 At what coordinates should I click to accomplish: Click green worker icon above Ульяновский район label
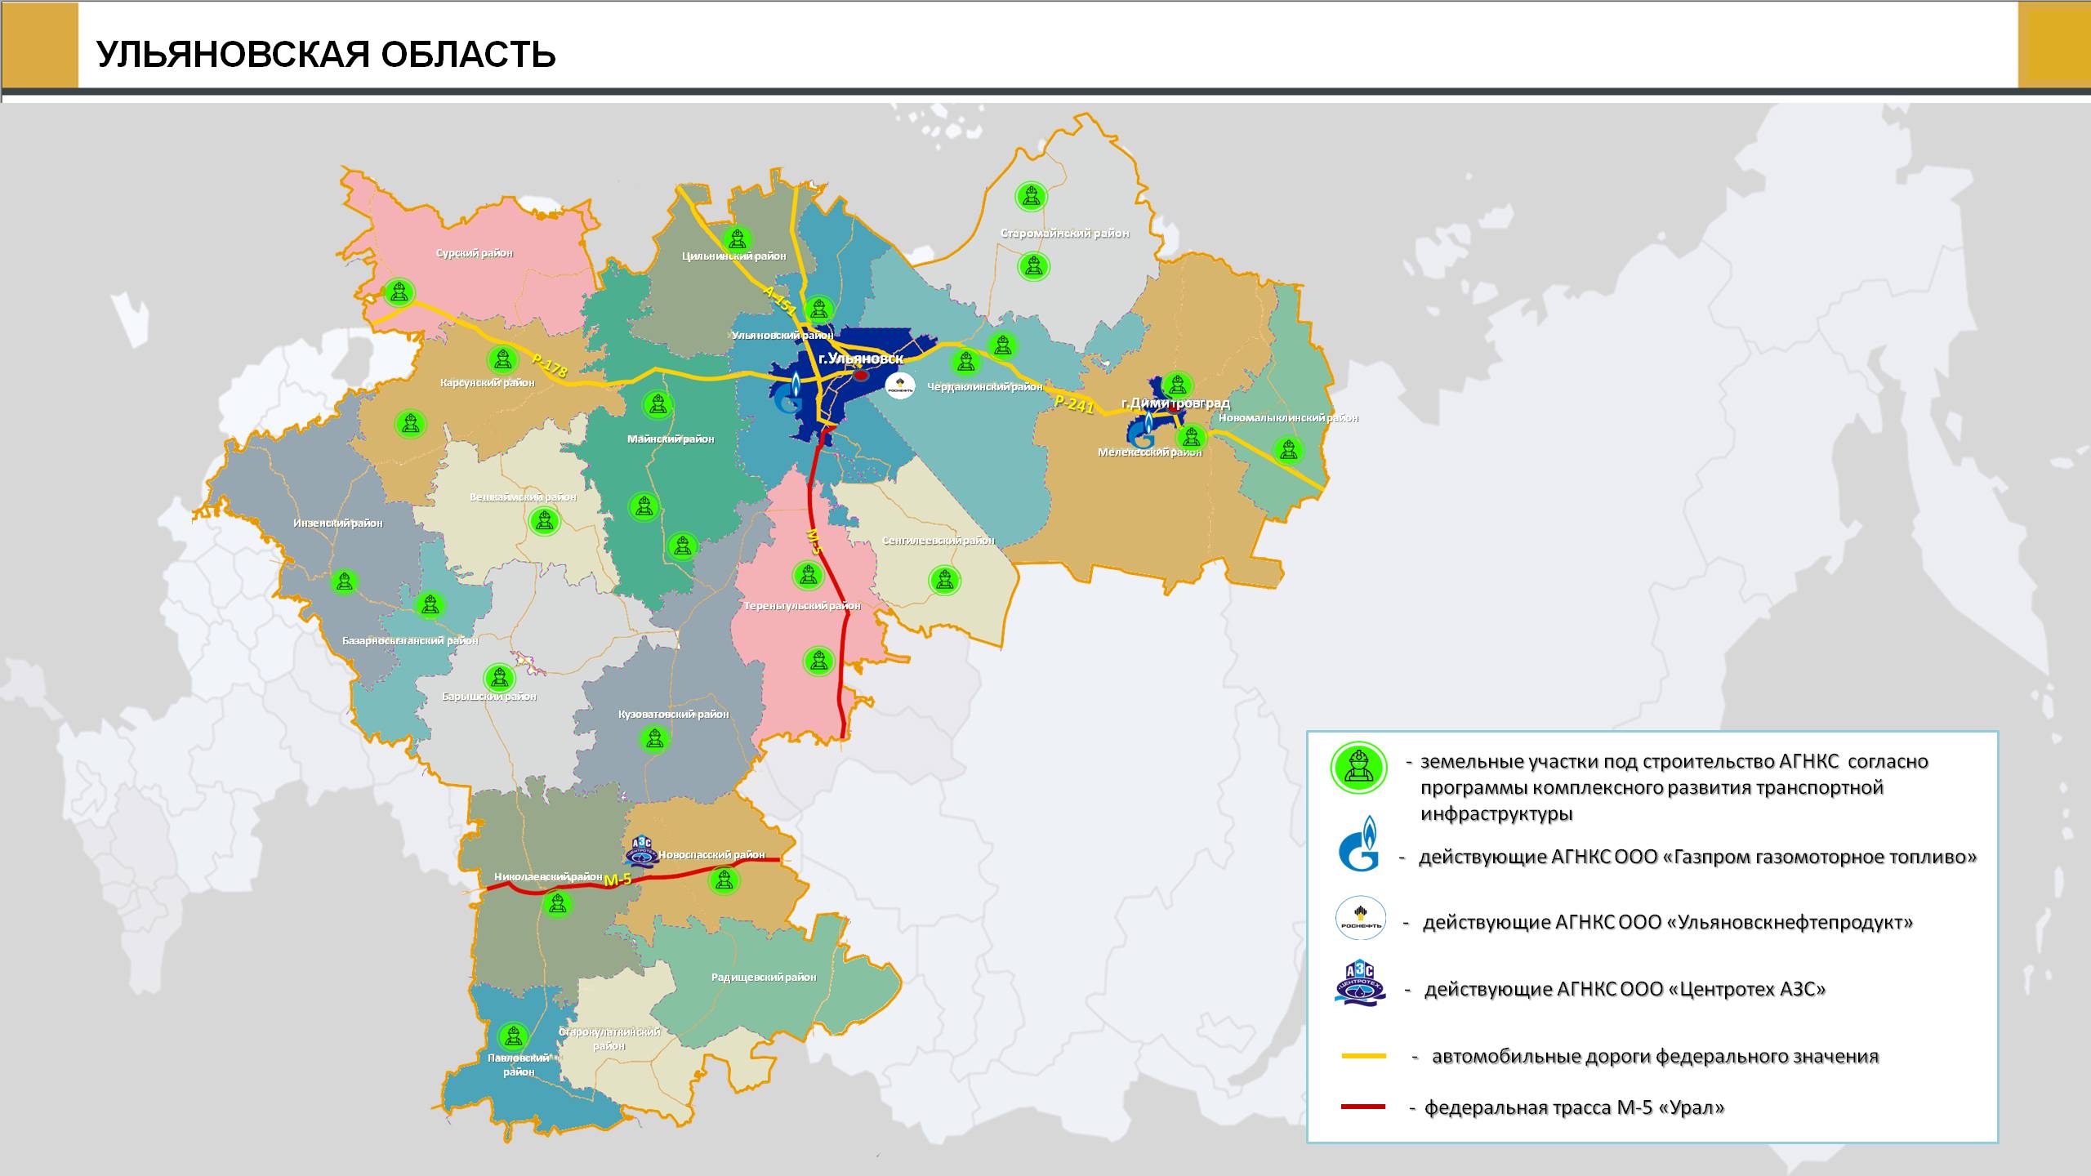tap(818, 310)
